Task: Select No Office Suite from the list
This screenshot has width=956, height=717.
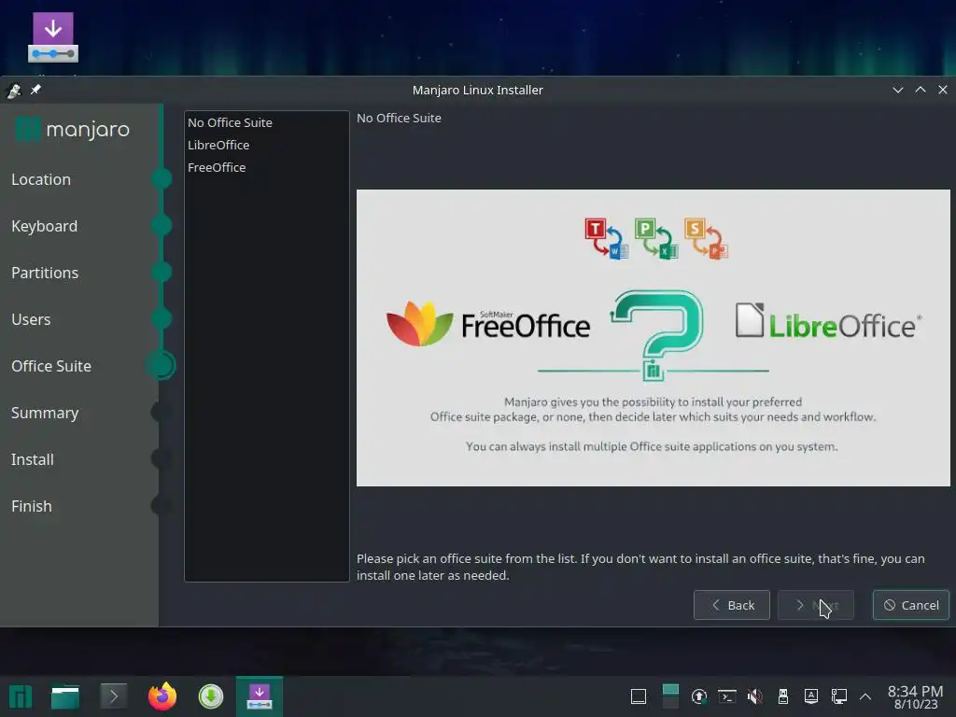Action: pos(266,122)
